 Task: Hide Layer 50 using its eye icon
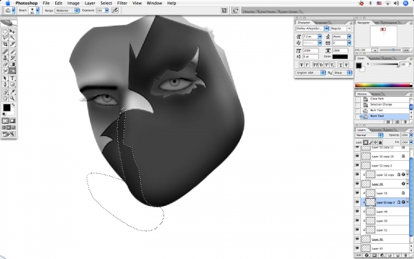click(357, 221)
